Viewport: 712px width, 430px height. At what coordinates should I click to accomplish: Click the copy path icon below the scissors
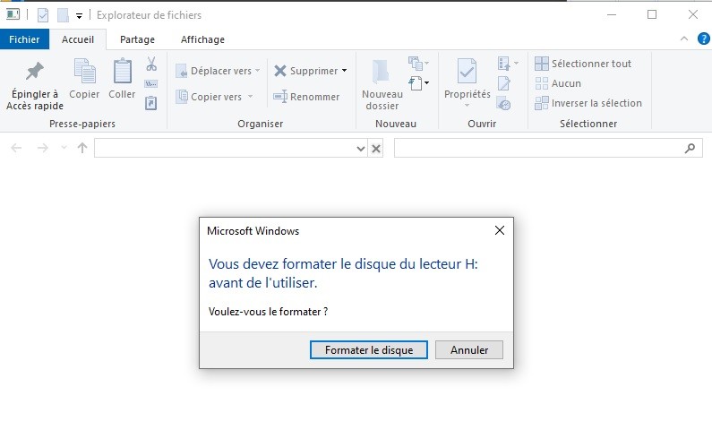click(151, 84)
